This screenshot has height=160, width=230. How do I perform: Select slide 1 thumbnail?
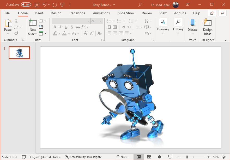coord(19,53)
